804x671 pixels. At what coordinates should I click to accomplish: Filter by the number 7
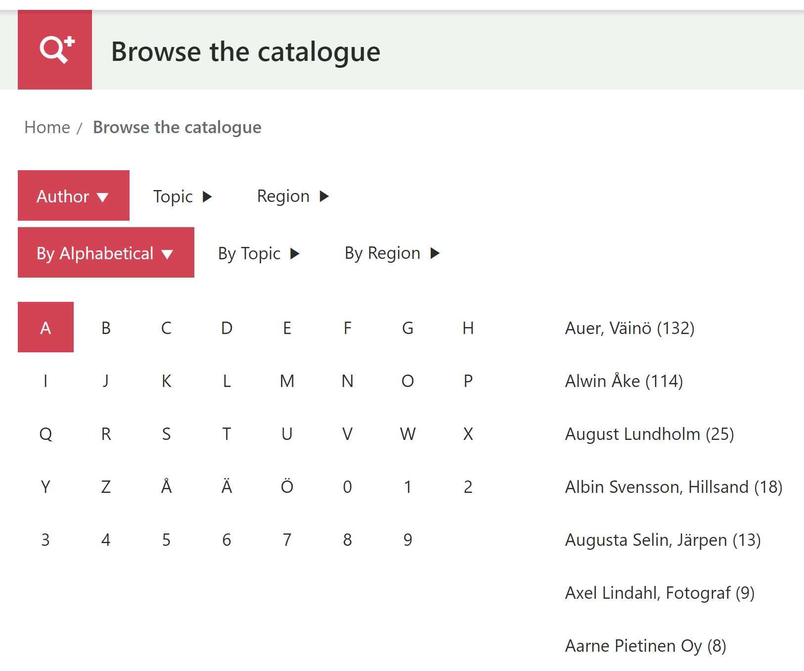287,540
